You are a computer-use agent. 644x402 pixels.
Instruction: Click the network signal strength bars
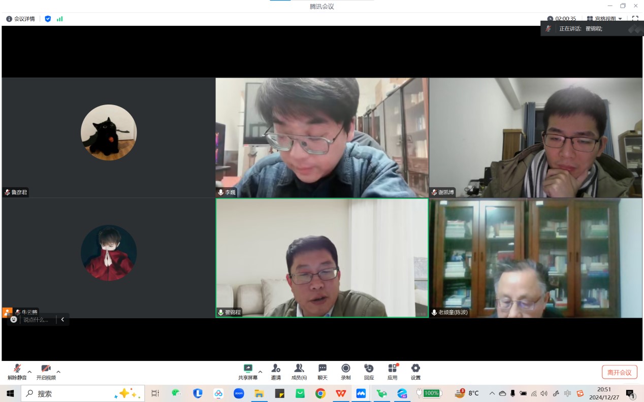tap(60, 19)
